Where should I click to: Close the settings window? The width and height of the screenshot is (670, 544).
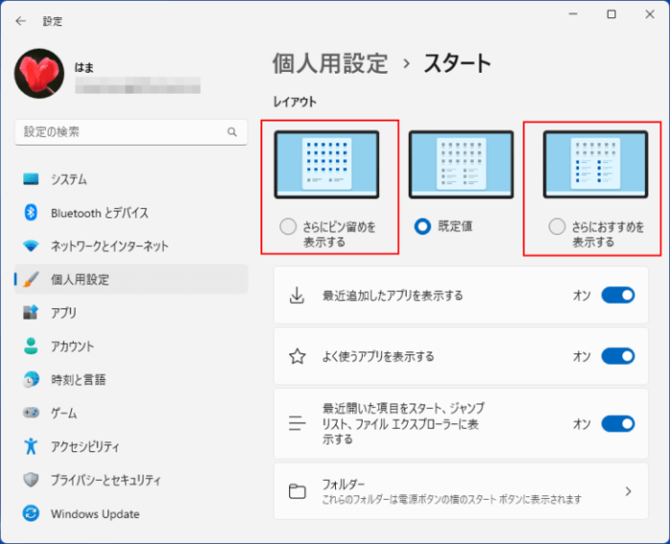tap(650, 14)
